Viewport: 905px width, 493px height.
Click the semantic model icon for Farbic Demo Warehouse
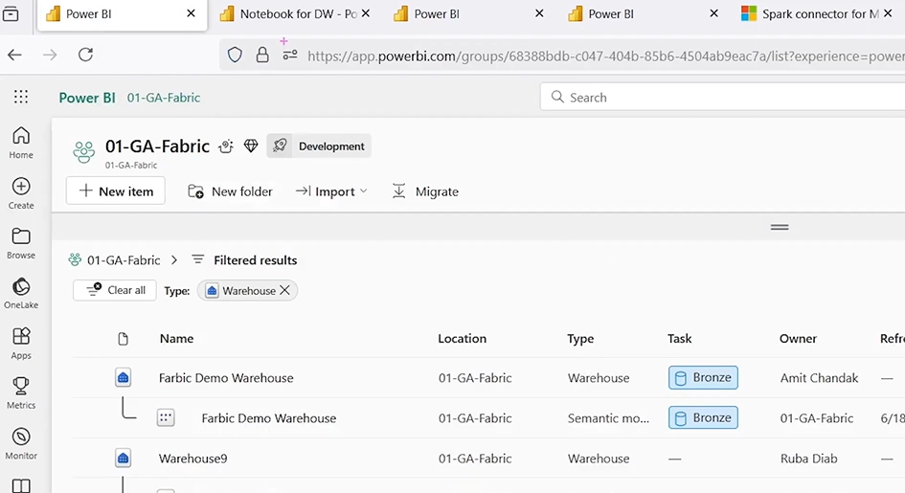[166, 417]
